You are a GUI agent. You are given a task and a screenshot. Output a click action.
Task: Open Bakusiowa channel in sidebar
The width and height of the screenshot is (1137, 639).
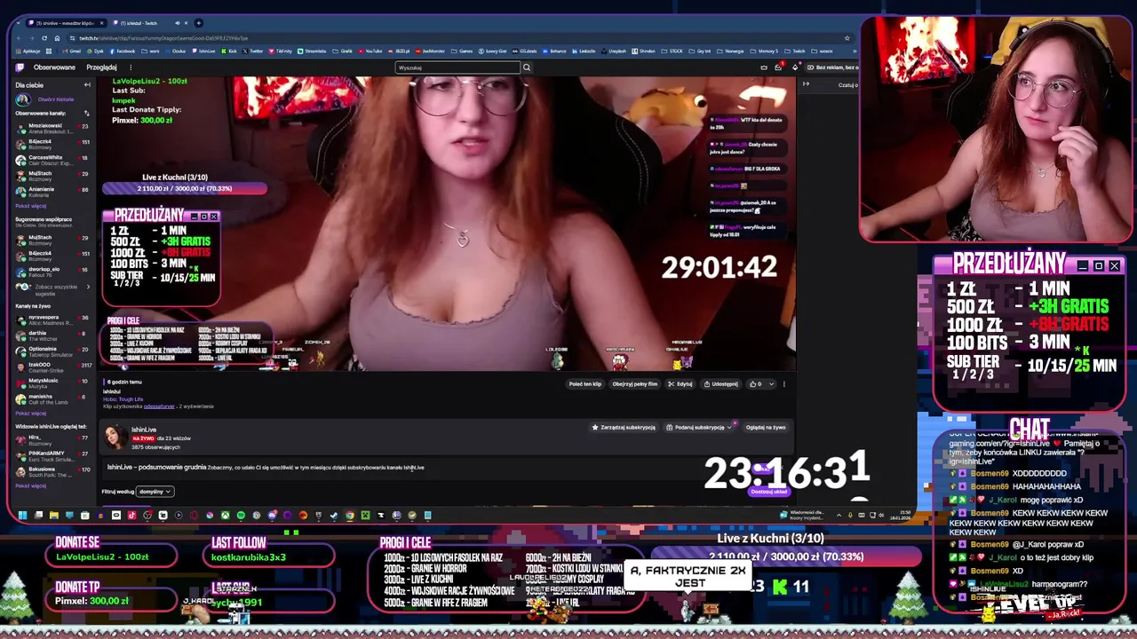(x=52, y=471)
